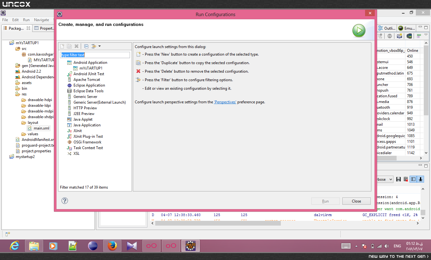Click the LogCat Save log disk icon
431x260 pixels.
399,179
